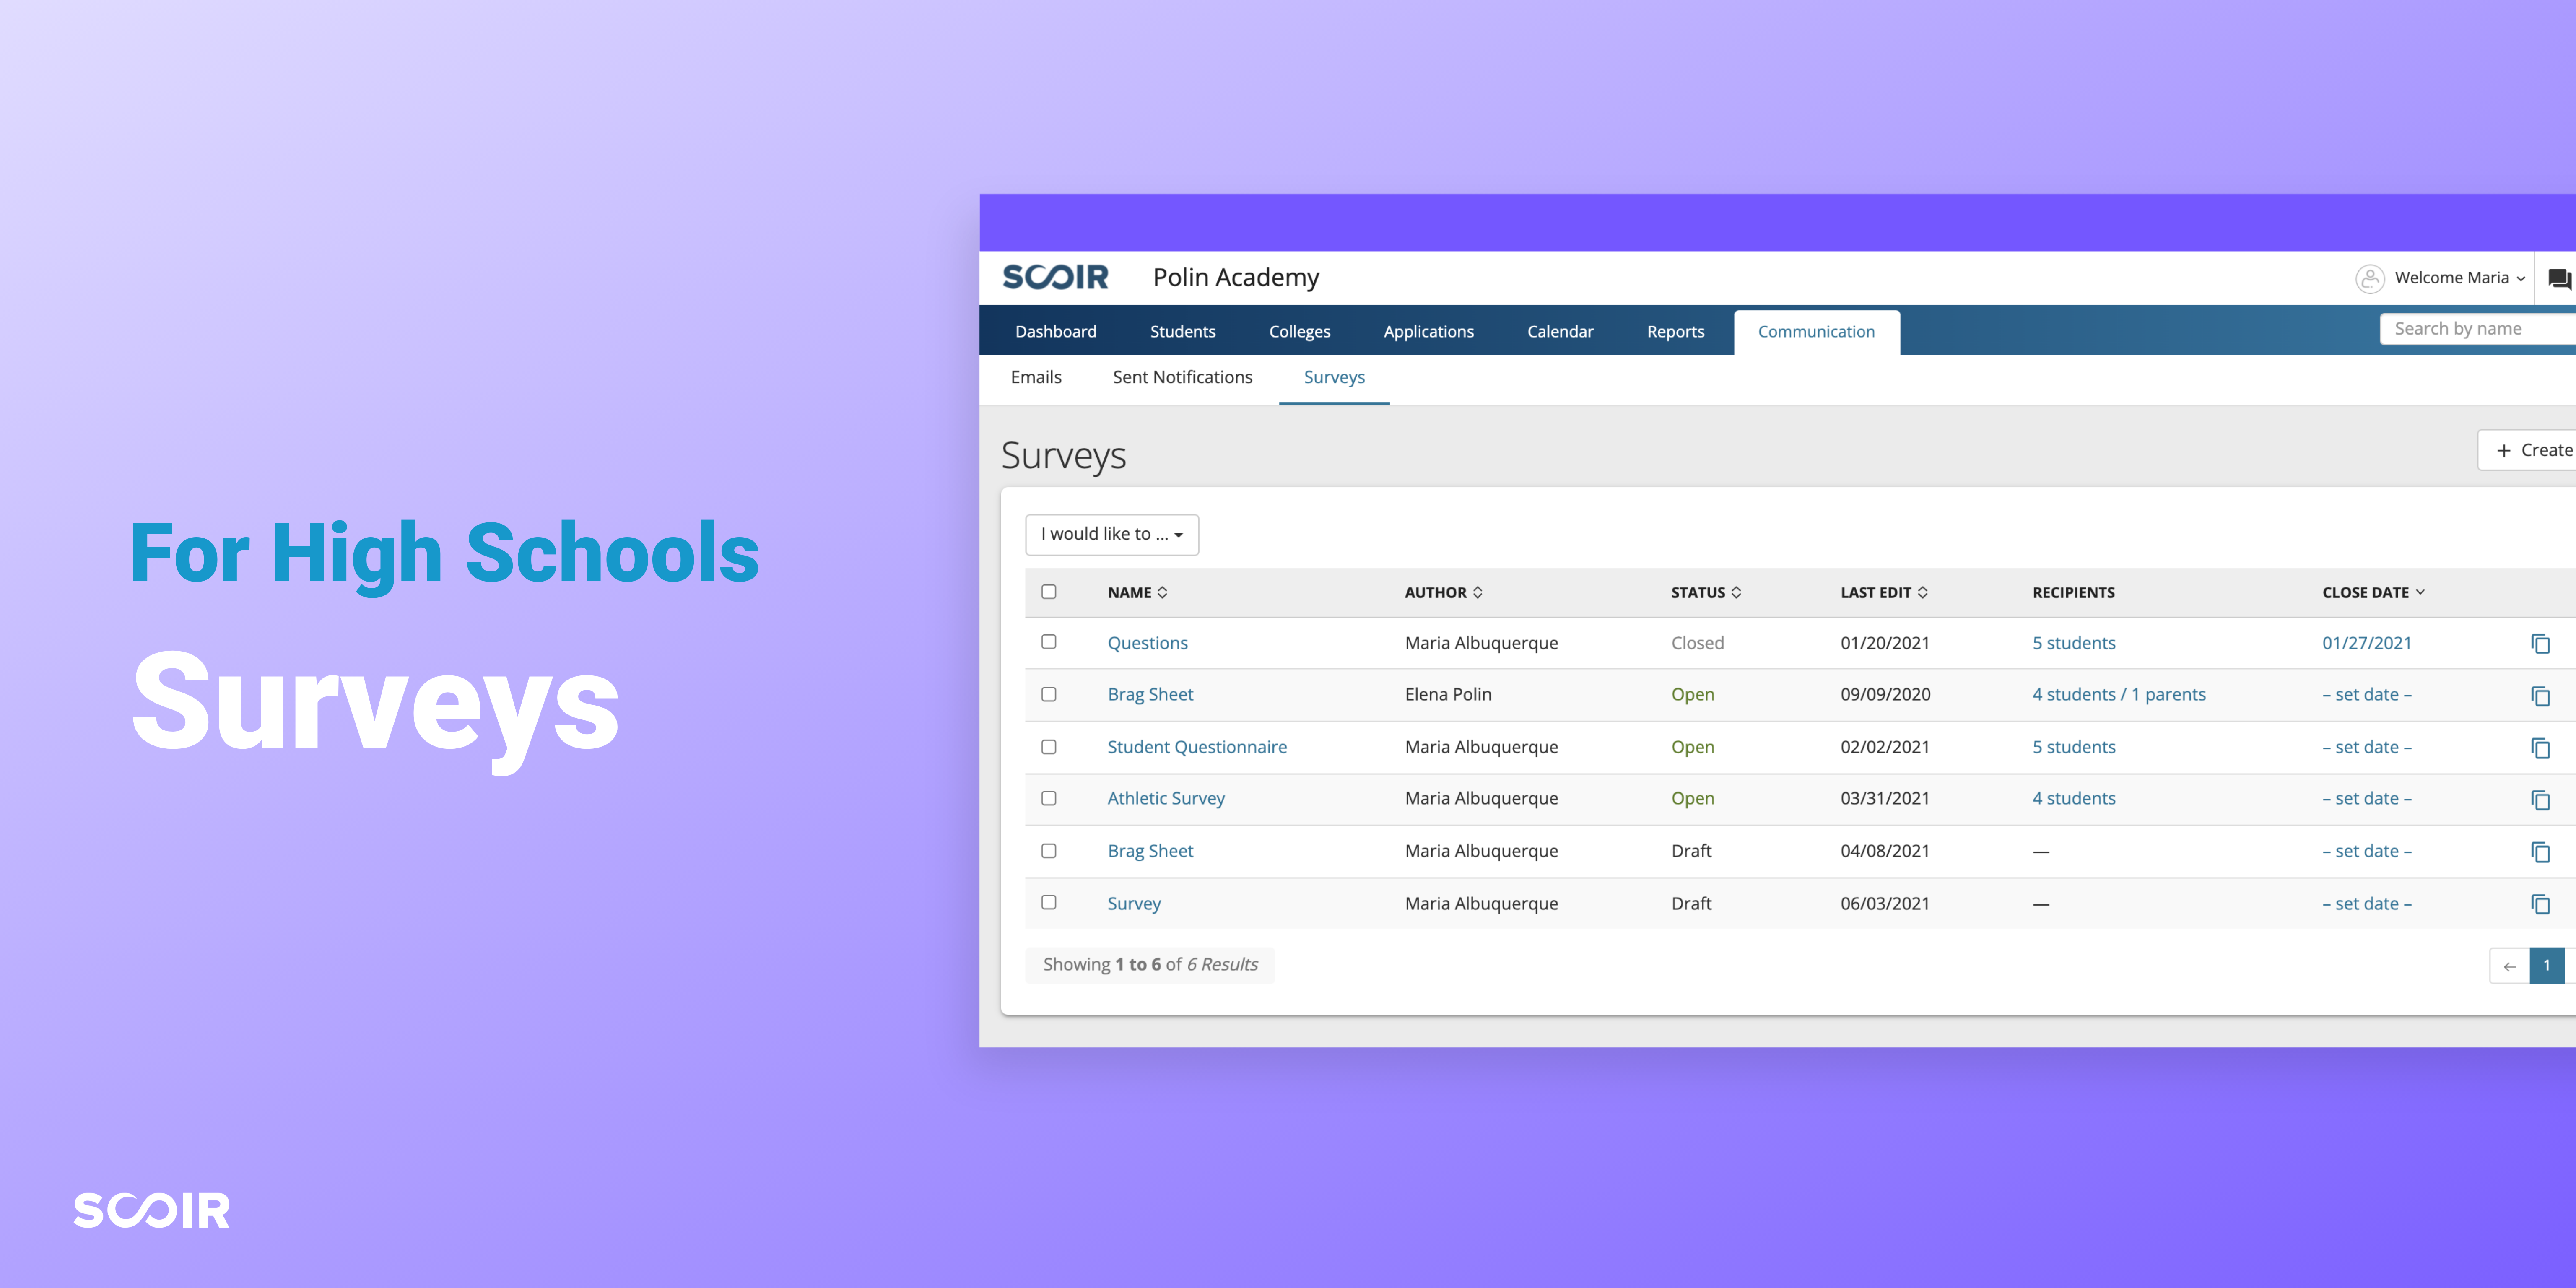Sort surveys by LAST EDIT column
The width and height of the screenshot is (2576, 1288).
tap(1884, 592)
